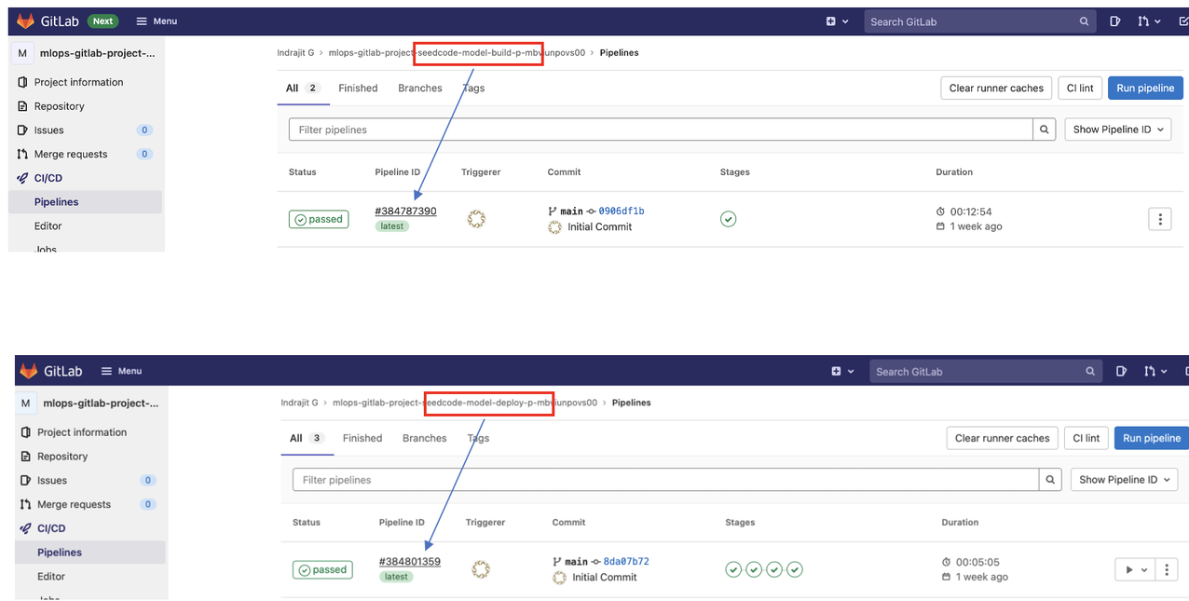
Task: Click the top Search GitLab field
Action: point(978,21)
